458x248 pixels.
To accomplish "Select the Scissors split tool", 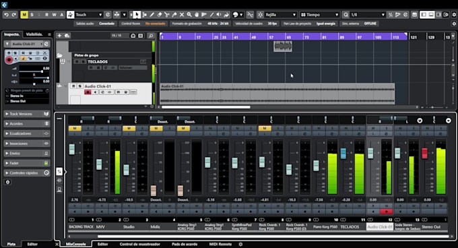I will (167, 15).
